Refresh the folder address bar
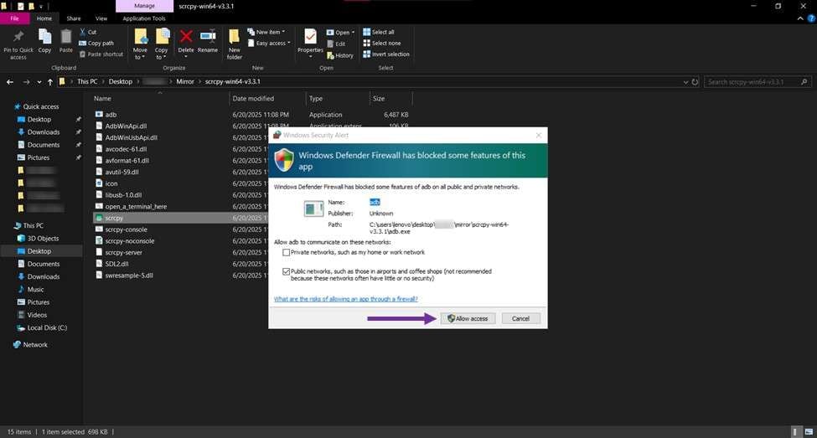Image resolution: width=817 pixels, height=438 pixels. (695, 82)
